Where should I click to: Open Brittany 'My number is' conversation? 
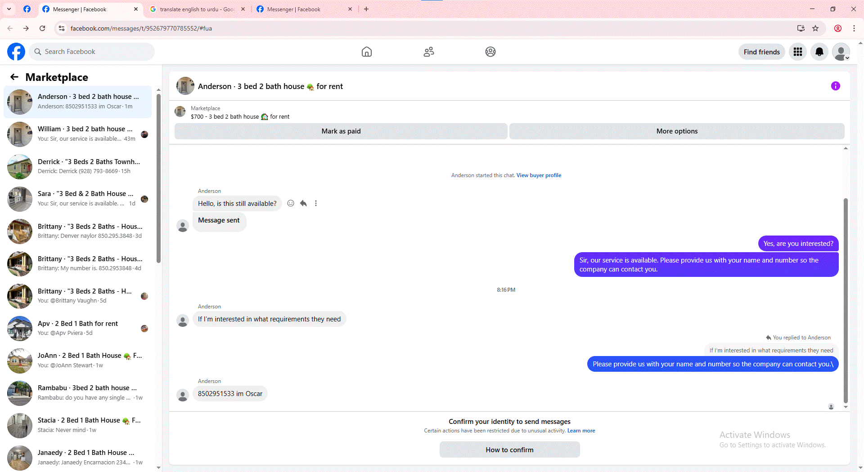pyautogui.click(x=77, y=263)
